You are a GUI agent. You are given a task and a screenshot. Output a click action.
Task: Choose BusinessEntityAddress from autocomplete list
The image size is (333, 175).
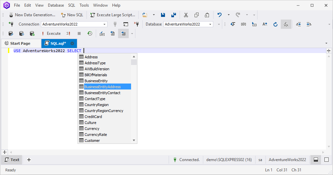(105, 87)
